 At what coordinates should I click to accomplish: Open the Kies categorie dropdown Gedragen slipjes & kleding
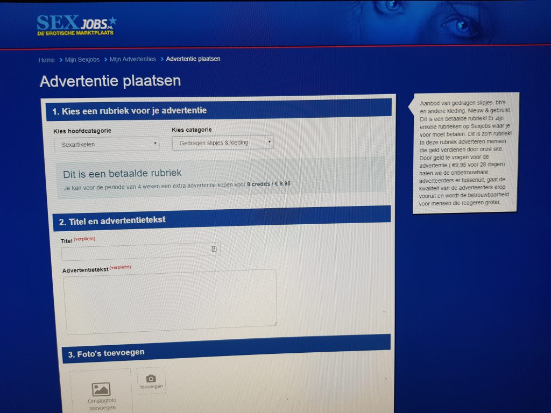(x=222, y=143)
